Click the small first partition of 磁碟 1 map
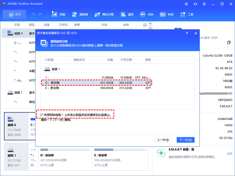235x176 pixels. click(x=33, y=157)
